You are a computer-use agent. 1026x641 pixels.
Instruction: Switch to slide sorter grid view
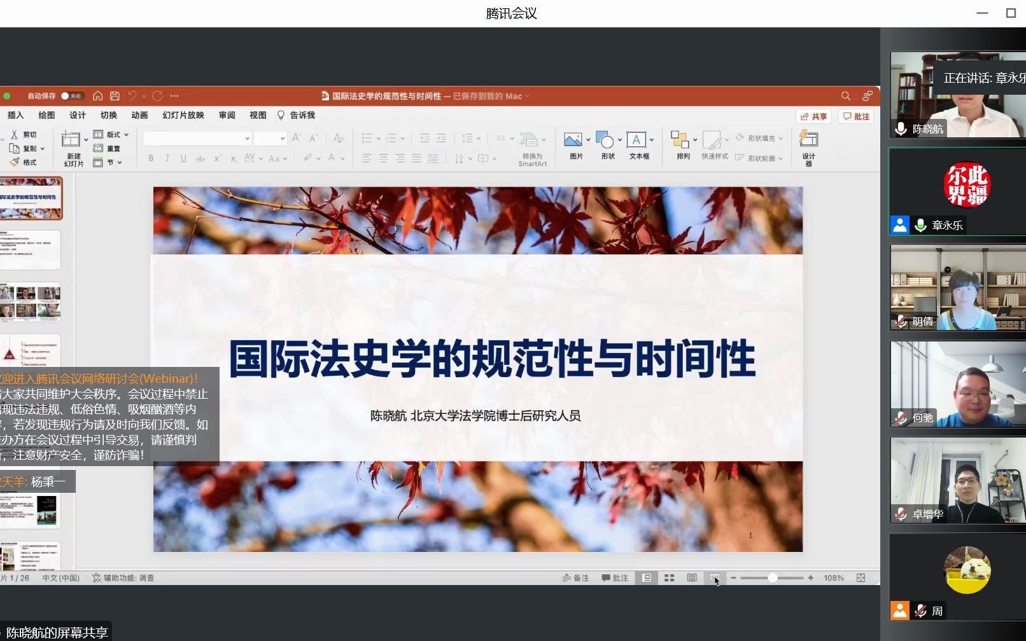tap(669, 578)
